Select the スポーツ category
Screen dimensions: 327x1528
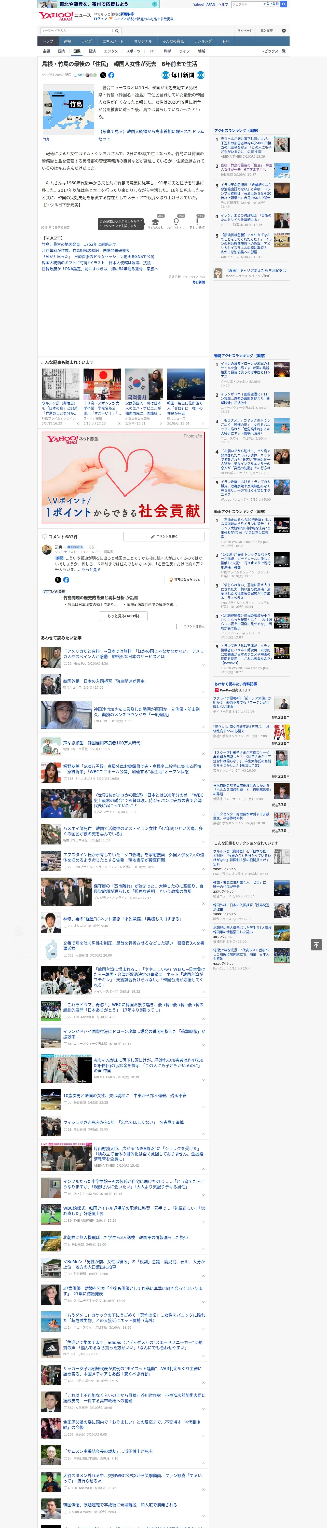coord(133,51)
